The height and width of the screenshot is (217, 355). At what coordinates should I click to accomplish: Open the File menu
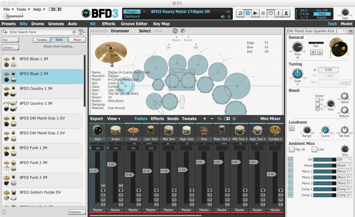pos(8,9)
